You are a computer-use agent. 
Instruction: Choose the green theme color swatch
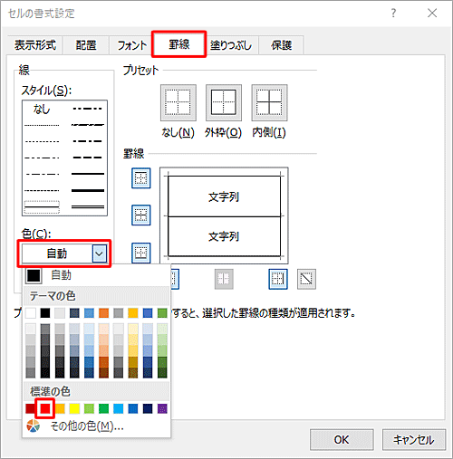(162, 313)
